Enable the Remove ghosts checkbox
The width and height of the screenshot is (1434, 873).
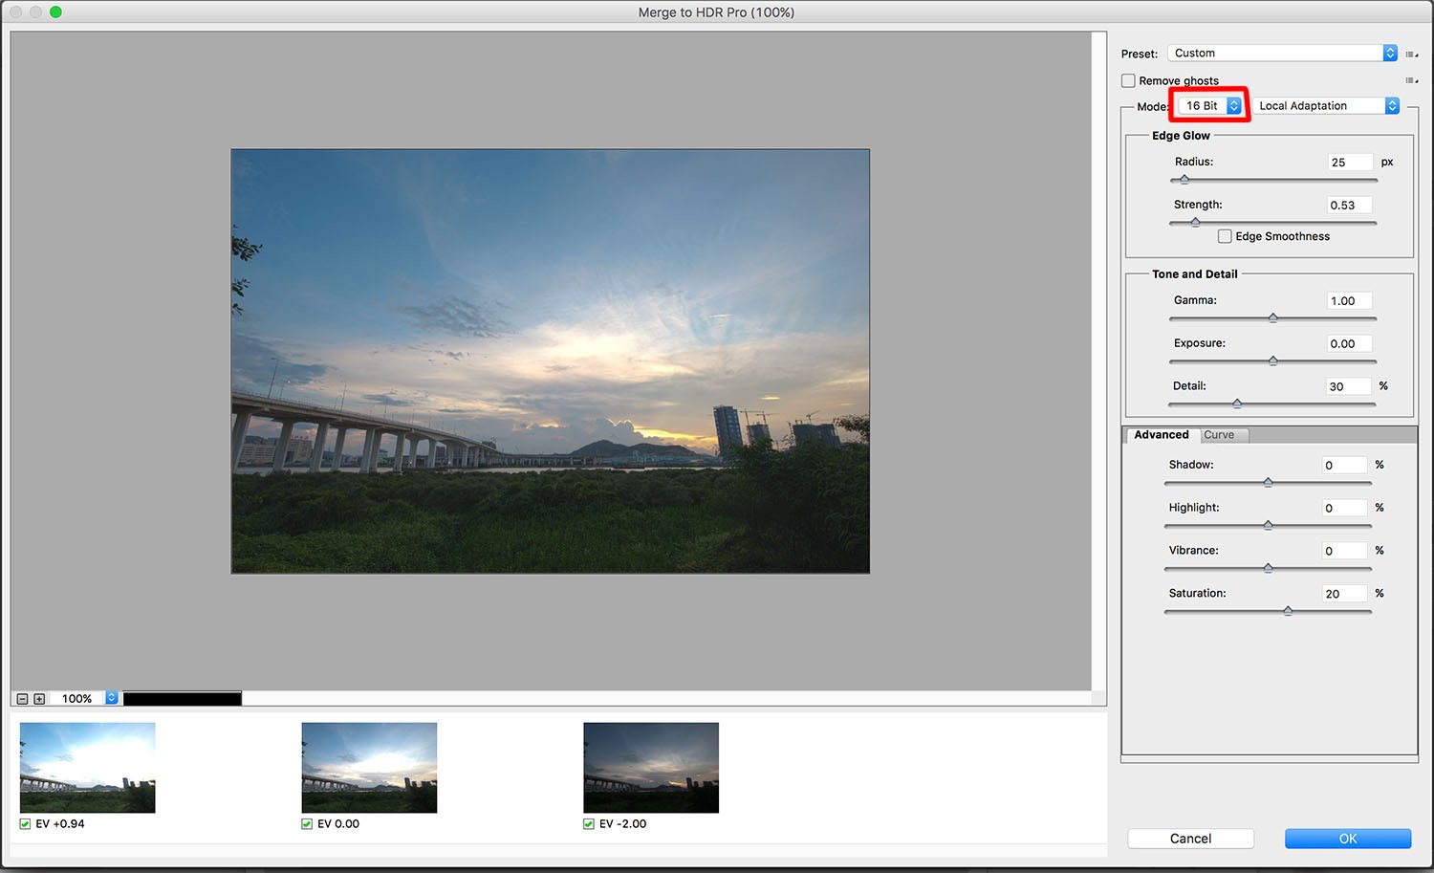(x=1129, y=80)
